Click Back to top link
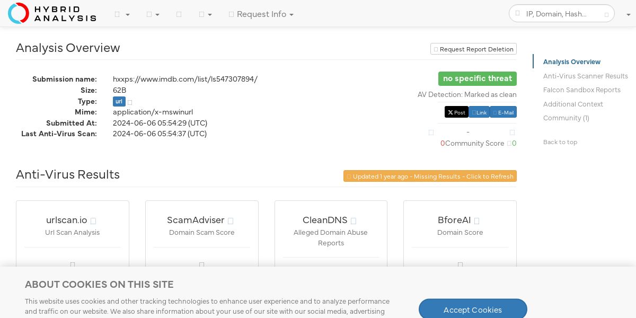This screenshot has width=636, height=318. click(560, 142)
